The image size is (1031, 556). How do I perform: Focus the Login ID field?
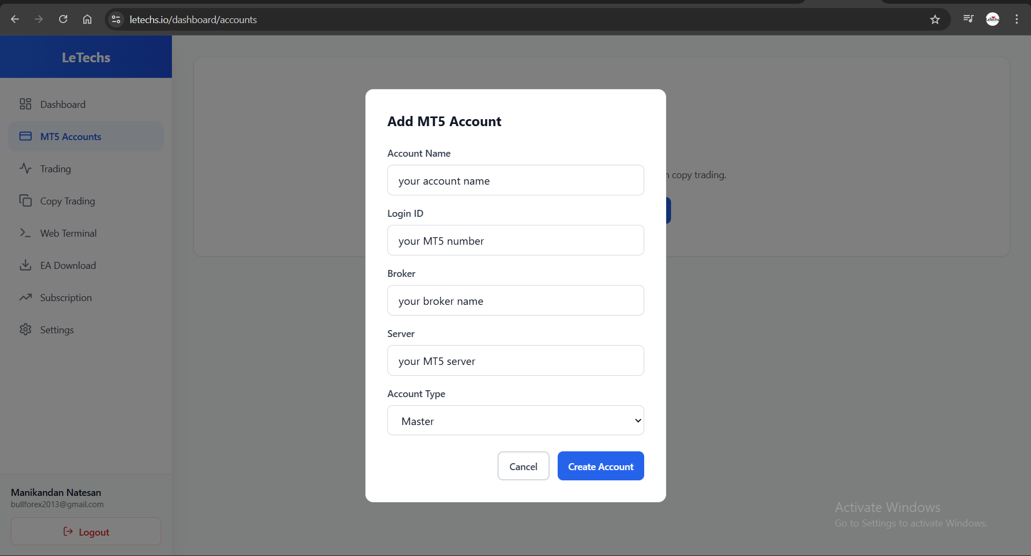(x=515, y=240)
